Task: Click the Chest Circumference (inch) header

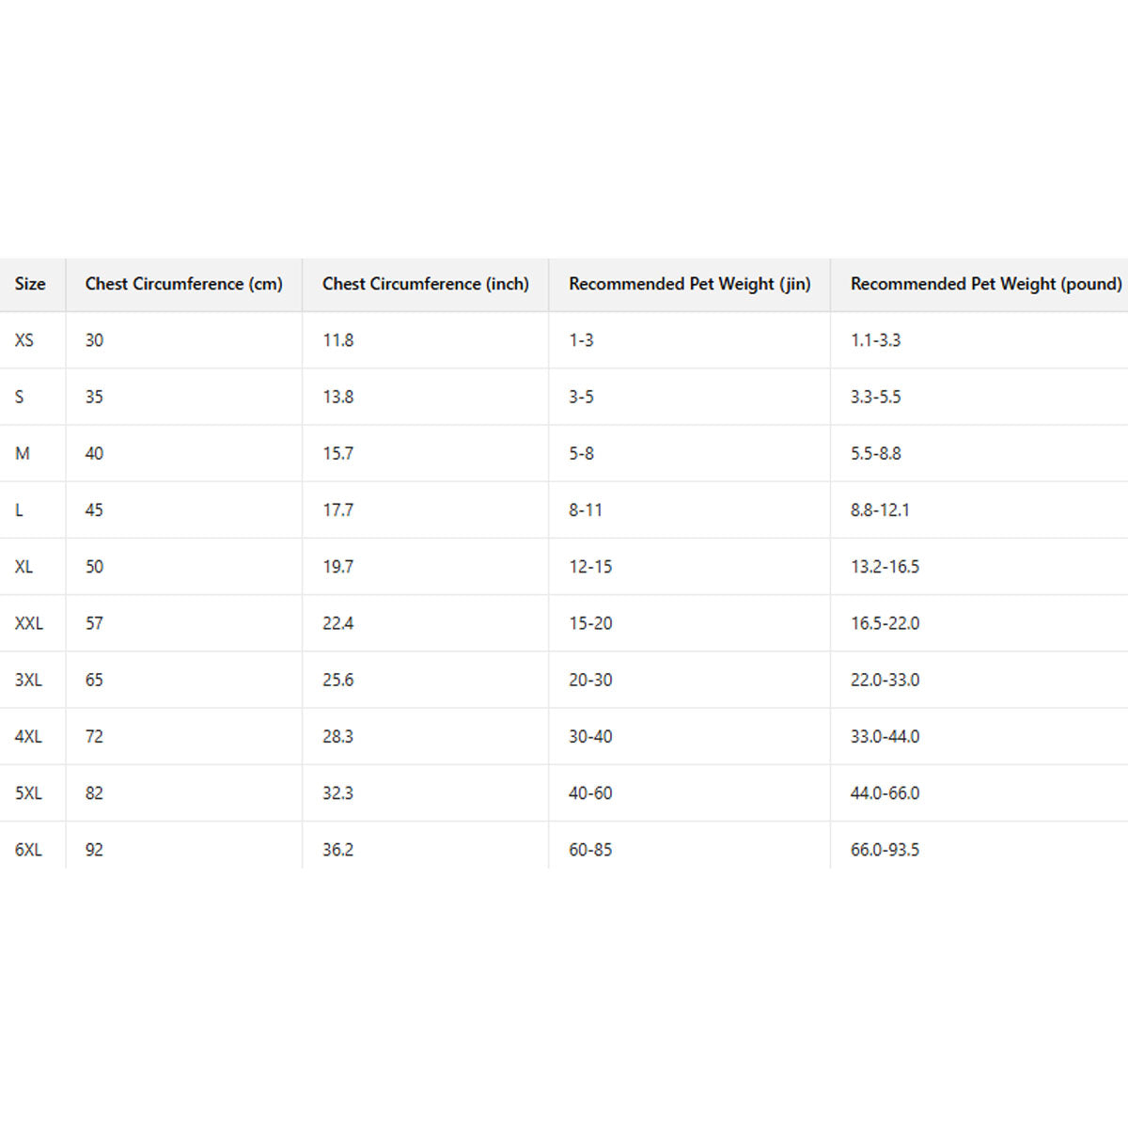Action: [425, 284]
